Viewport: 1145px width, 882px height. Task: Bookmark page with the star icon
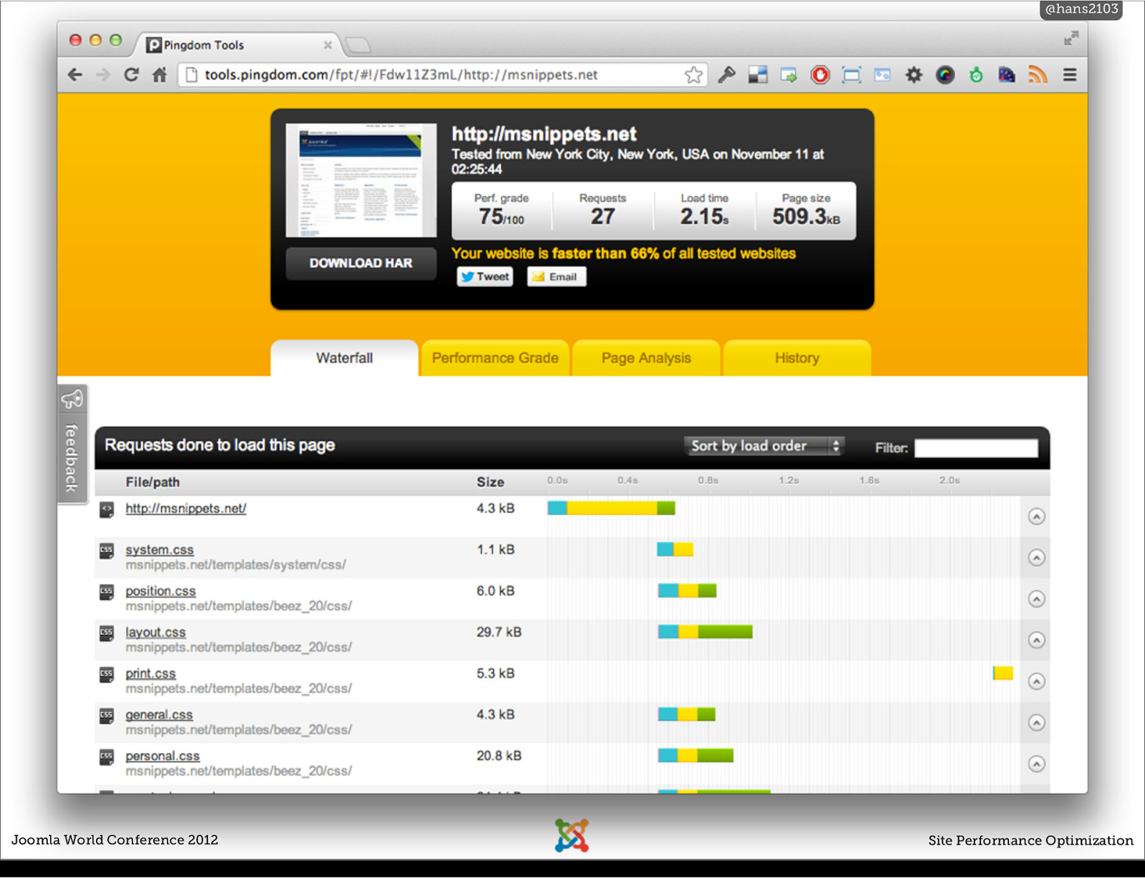(x=693, y=74)
